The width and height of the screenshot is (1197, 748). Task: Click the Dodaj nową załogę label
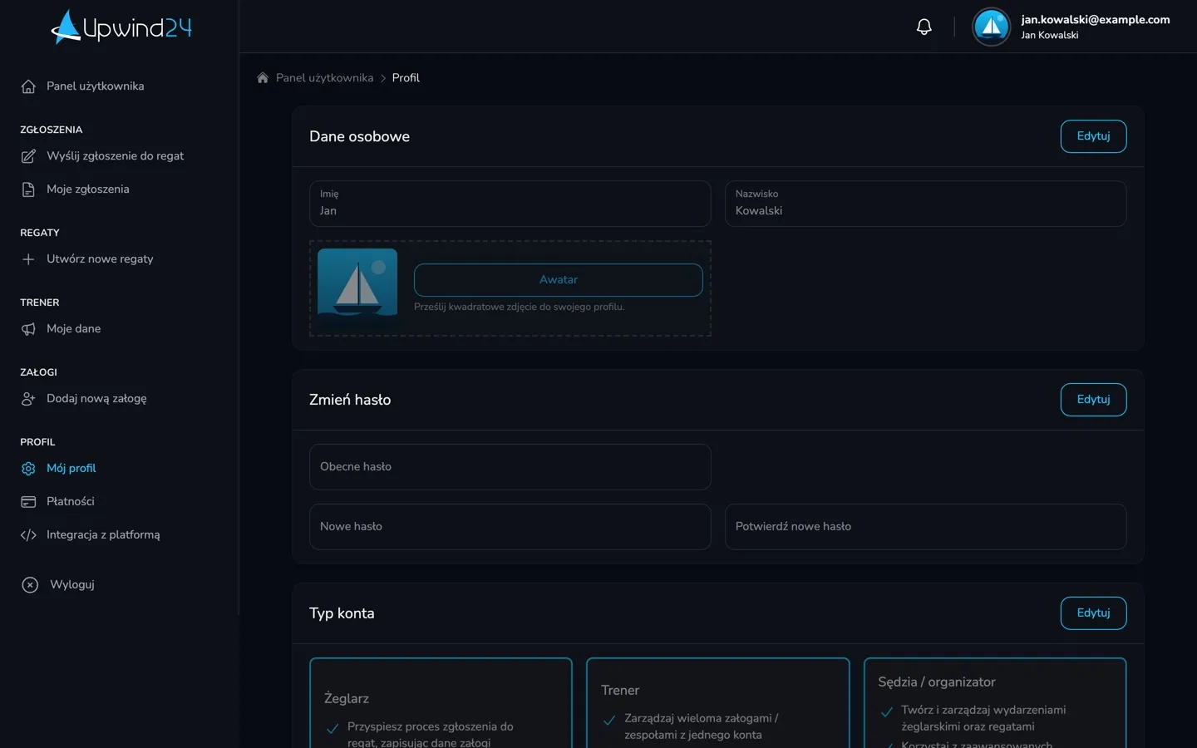click(x=96, y=399)
